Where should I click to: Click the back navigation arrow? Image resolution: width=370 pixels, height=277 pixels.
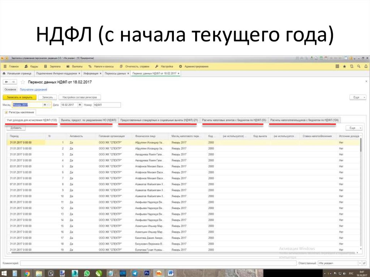pyautogui.click(x=7, y=81)
